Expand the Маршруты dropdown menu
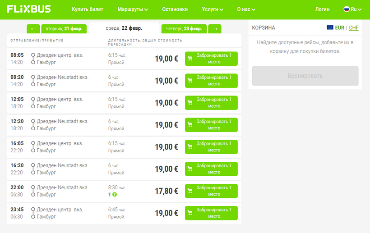This screenshot has width=370, height=233. [133, 9]
